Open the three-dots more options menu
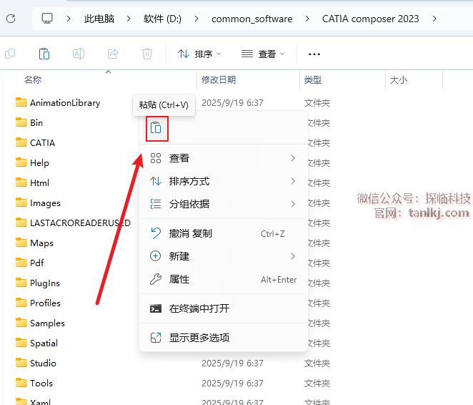 pos(314,54)
